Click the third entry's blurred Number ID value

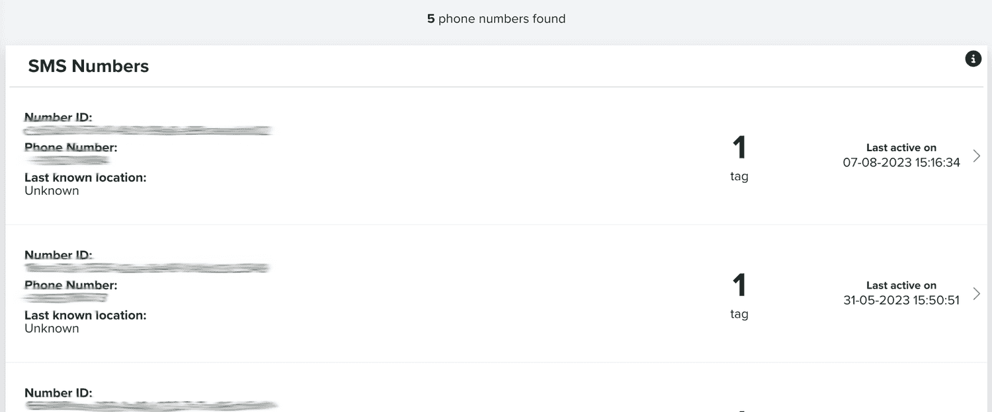pyautogui.click(x=151, y=405)
